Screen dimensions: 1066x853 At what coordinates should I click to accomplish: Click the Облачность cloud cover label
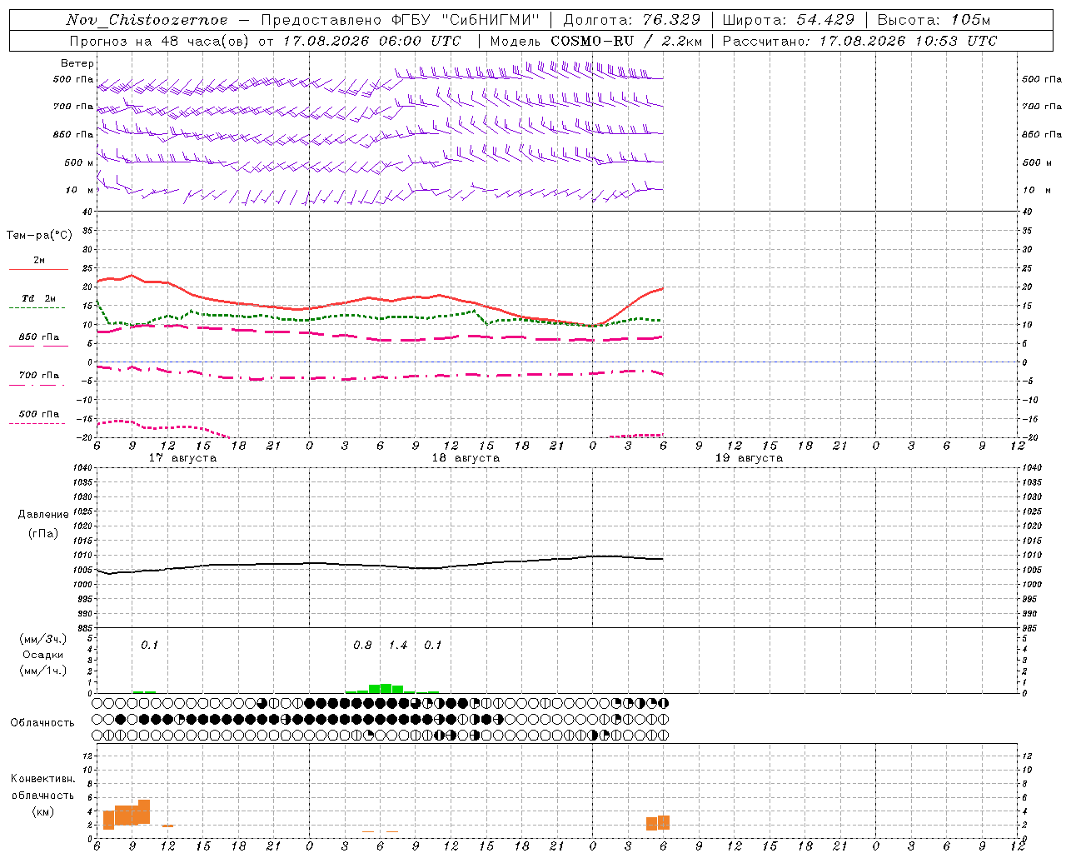(42, 723)
